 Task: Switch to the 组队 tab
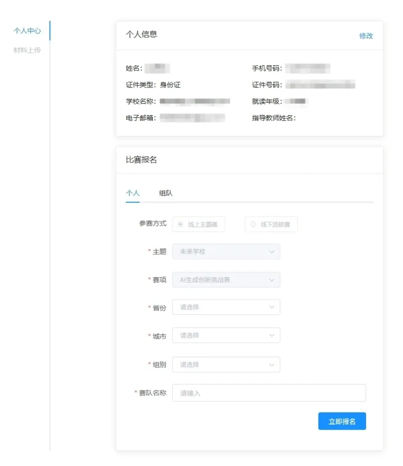[166, 193]
